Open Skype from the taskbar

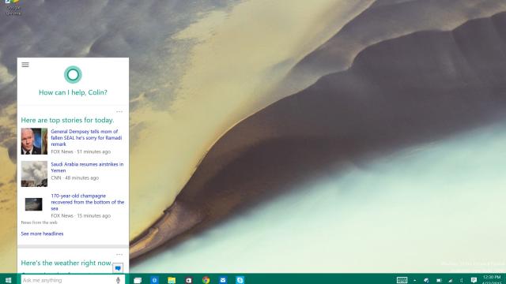240,280
